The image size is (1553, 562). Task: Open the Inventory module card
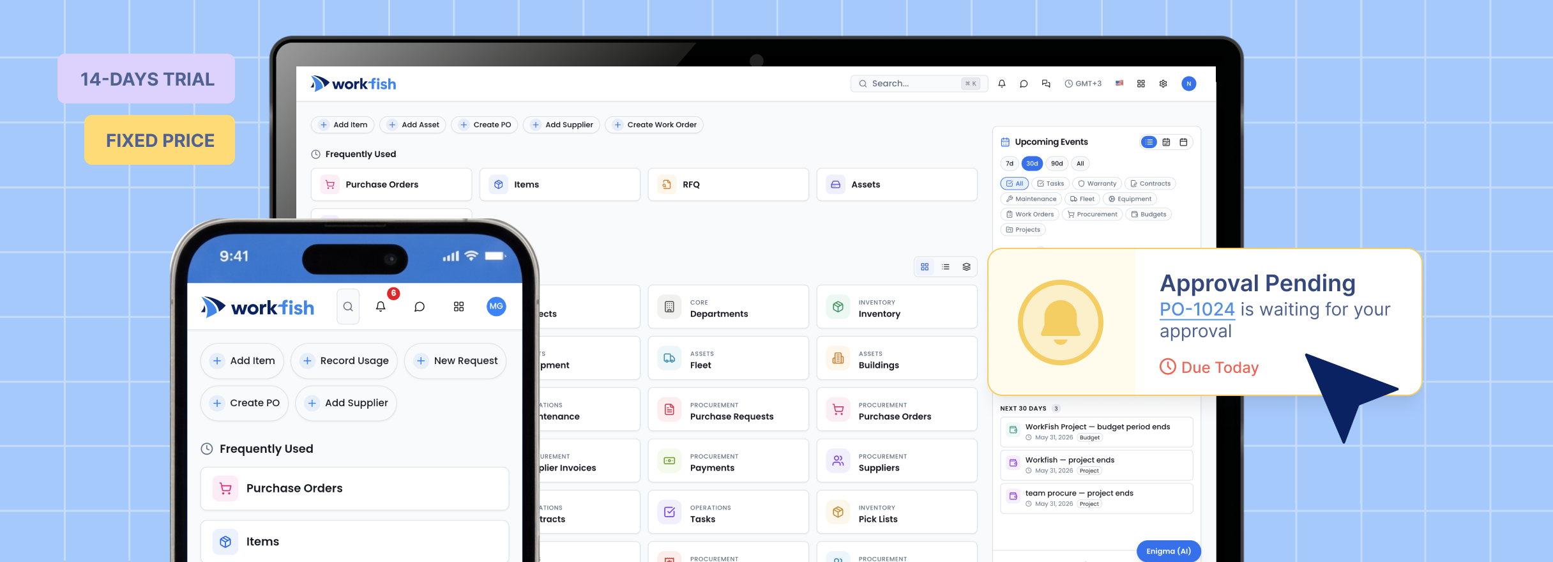[x=897, y=307]
